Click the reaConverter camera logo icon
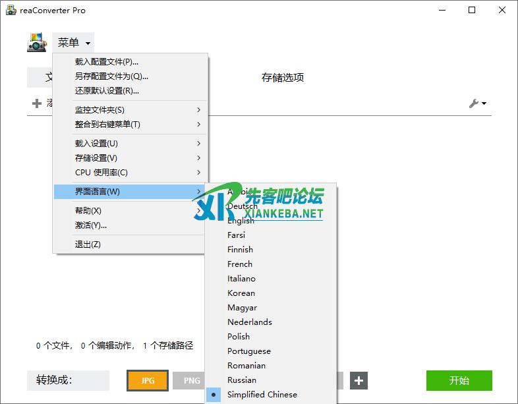Image resolution: width=518 pixels, height=404 pixels. coord(37,43)
